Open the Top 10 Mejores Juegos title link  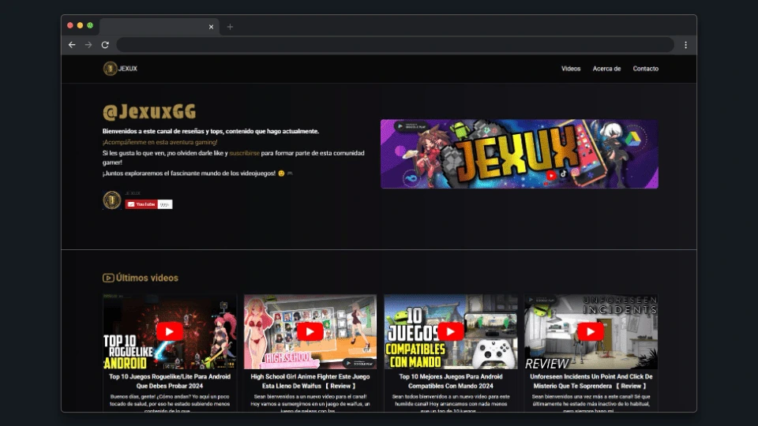[450, 381]
